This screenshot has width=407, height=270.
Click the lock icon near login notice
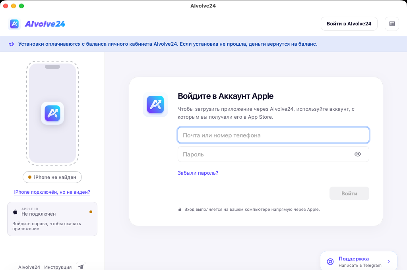tap(180, 209)
